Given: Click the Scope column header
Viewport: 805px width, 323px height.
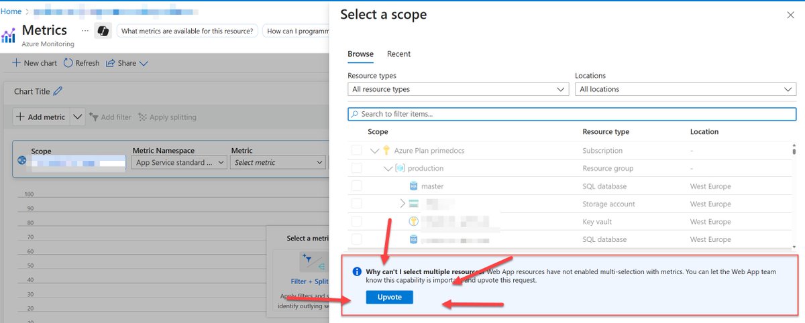Looking at the screenshot, I should tap(378, 132).
